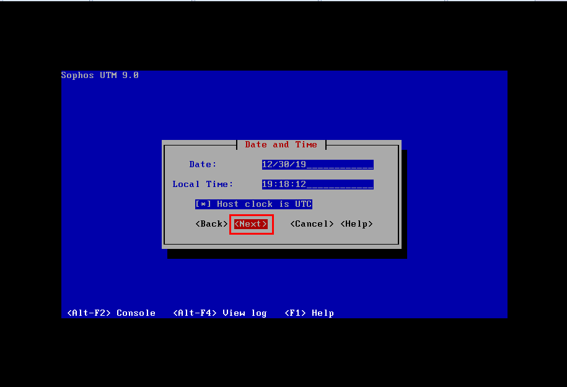Click the Date input field

coord(317,165)
